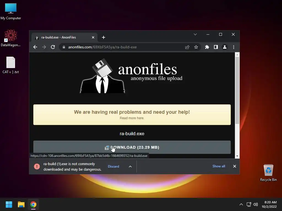This screenshot has width=282, height=211.
Task: Click the vertical scrollbar thumb
Action: (x=237, y=90)
